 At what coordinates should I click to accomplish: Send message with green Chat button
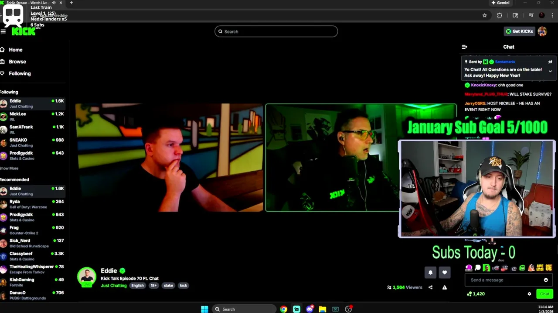pos(544,294)
